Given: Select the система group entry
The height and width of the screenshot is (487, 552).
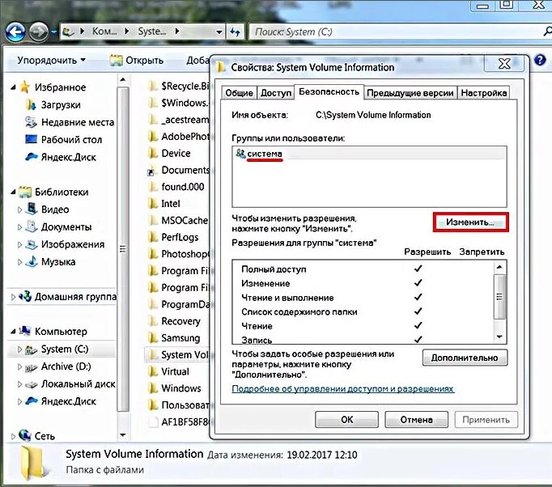Looking at the screenshot, I should pyautogui.click(x=369, y=154).
